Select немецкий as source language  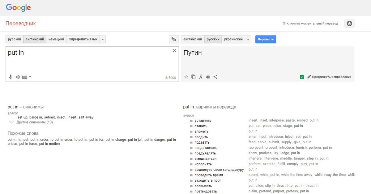click(56, 39)
